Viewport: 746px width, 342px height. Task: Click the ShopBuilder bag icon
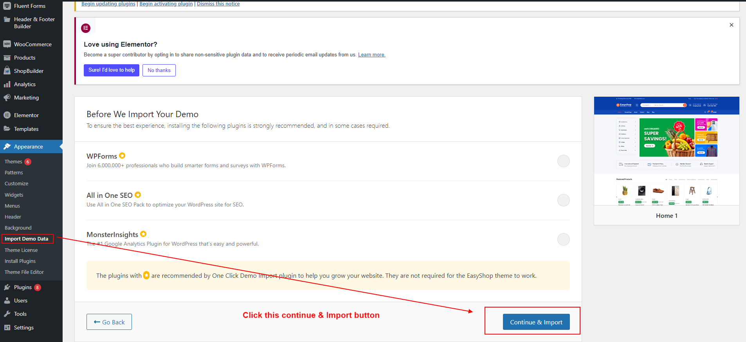click(x=7, y=71)
